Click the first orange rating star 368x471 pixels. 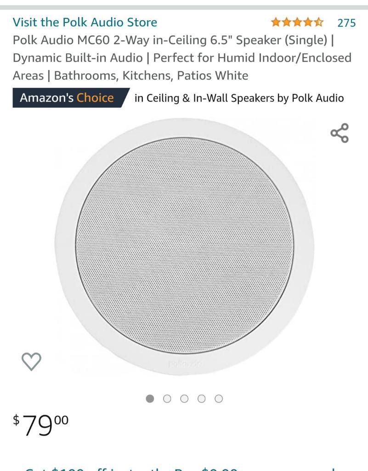[276, 22]
